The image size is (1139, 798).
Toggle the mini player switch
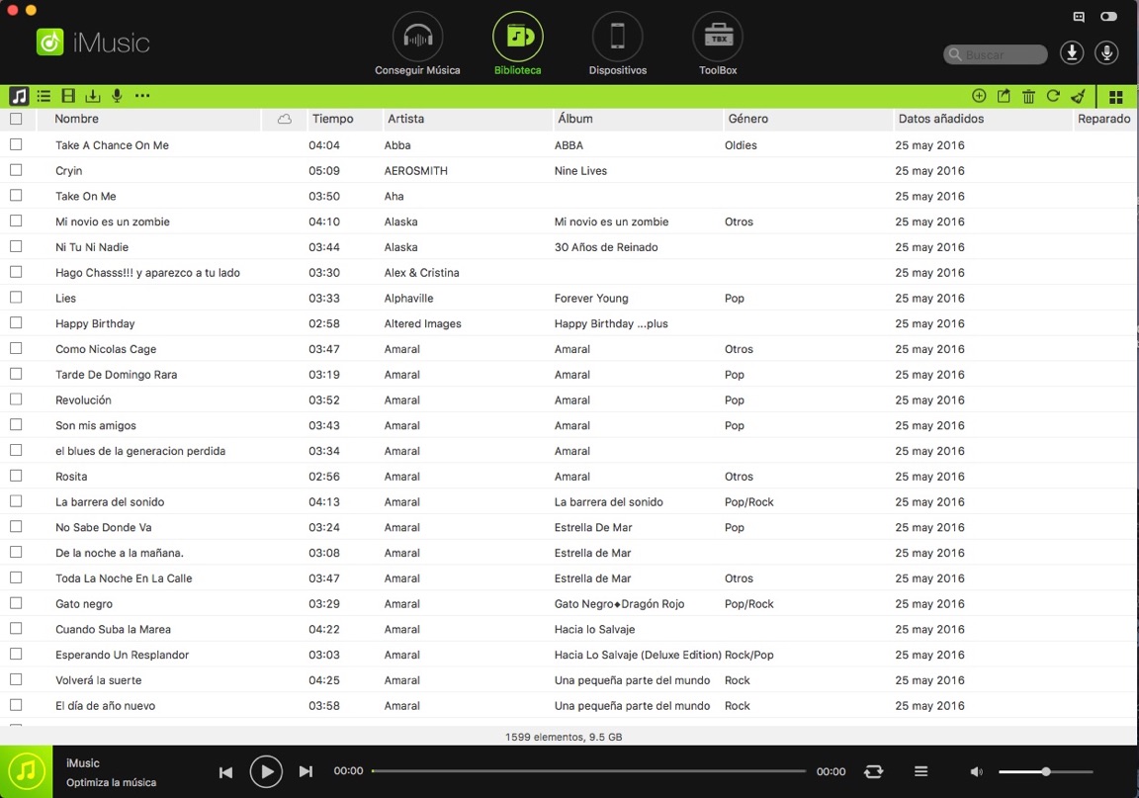[1108, 17]
